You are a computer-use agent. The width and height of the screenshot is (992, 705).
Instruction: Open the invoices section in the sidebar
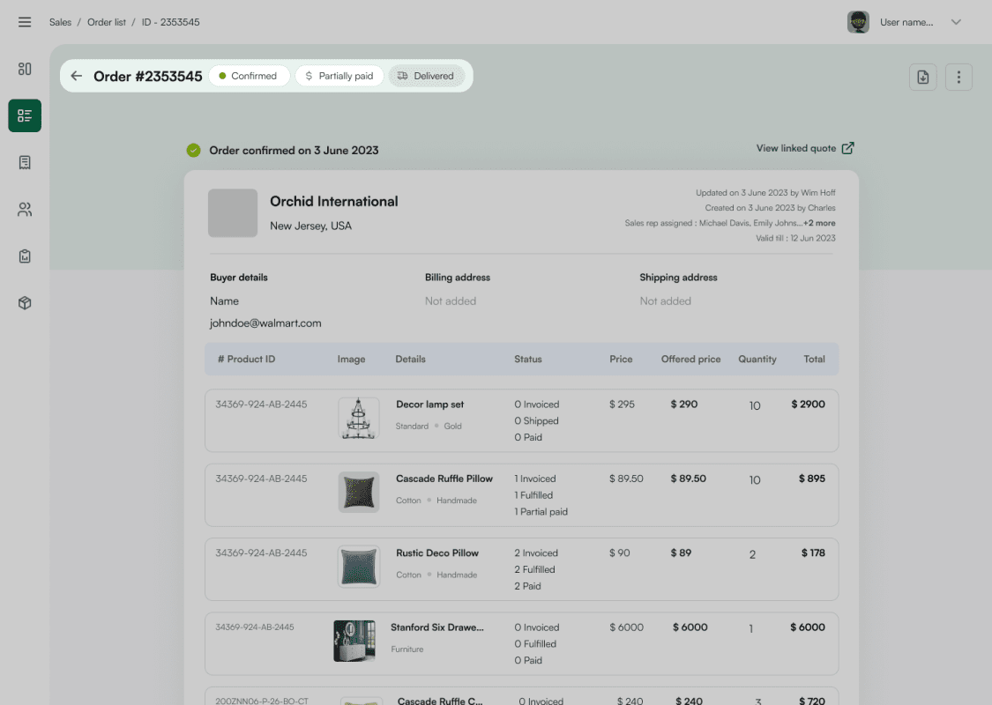(24, 162)
